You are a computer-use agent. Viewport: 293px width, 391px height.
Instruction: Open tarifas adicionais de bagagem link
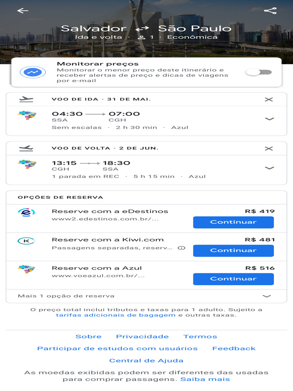pos(116,315)
